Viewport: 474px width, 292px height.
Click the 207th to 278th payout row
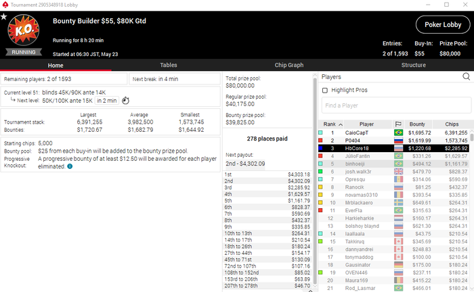tap(267, 286)
